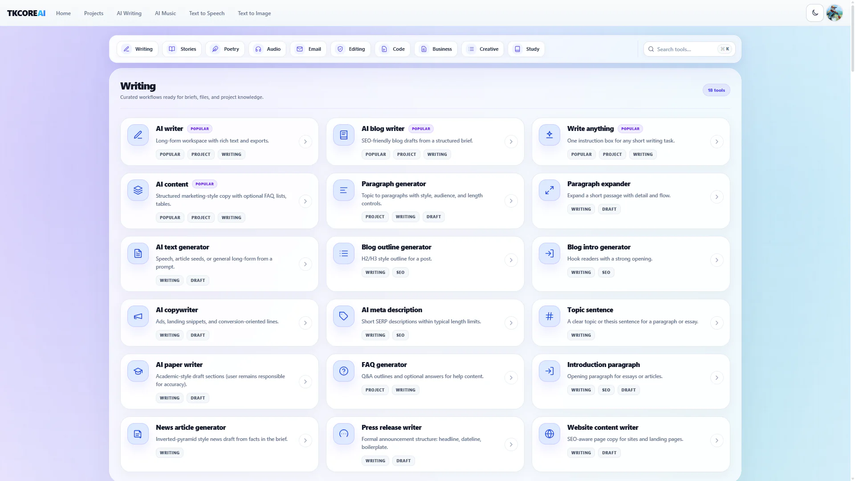855x481 pixels.
Task: Click the POPULAR badge next to AI content title
Action: click(204, 184)
